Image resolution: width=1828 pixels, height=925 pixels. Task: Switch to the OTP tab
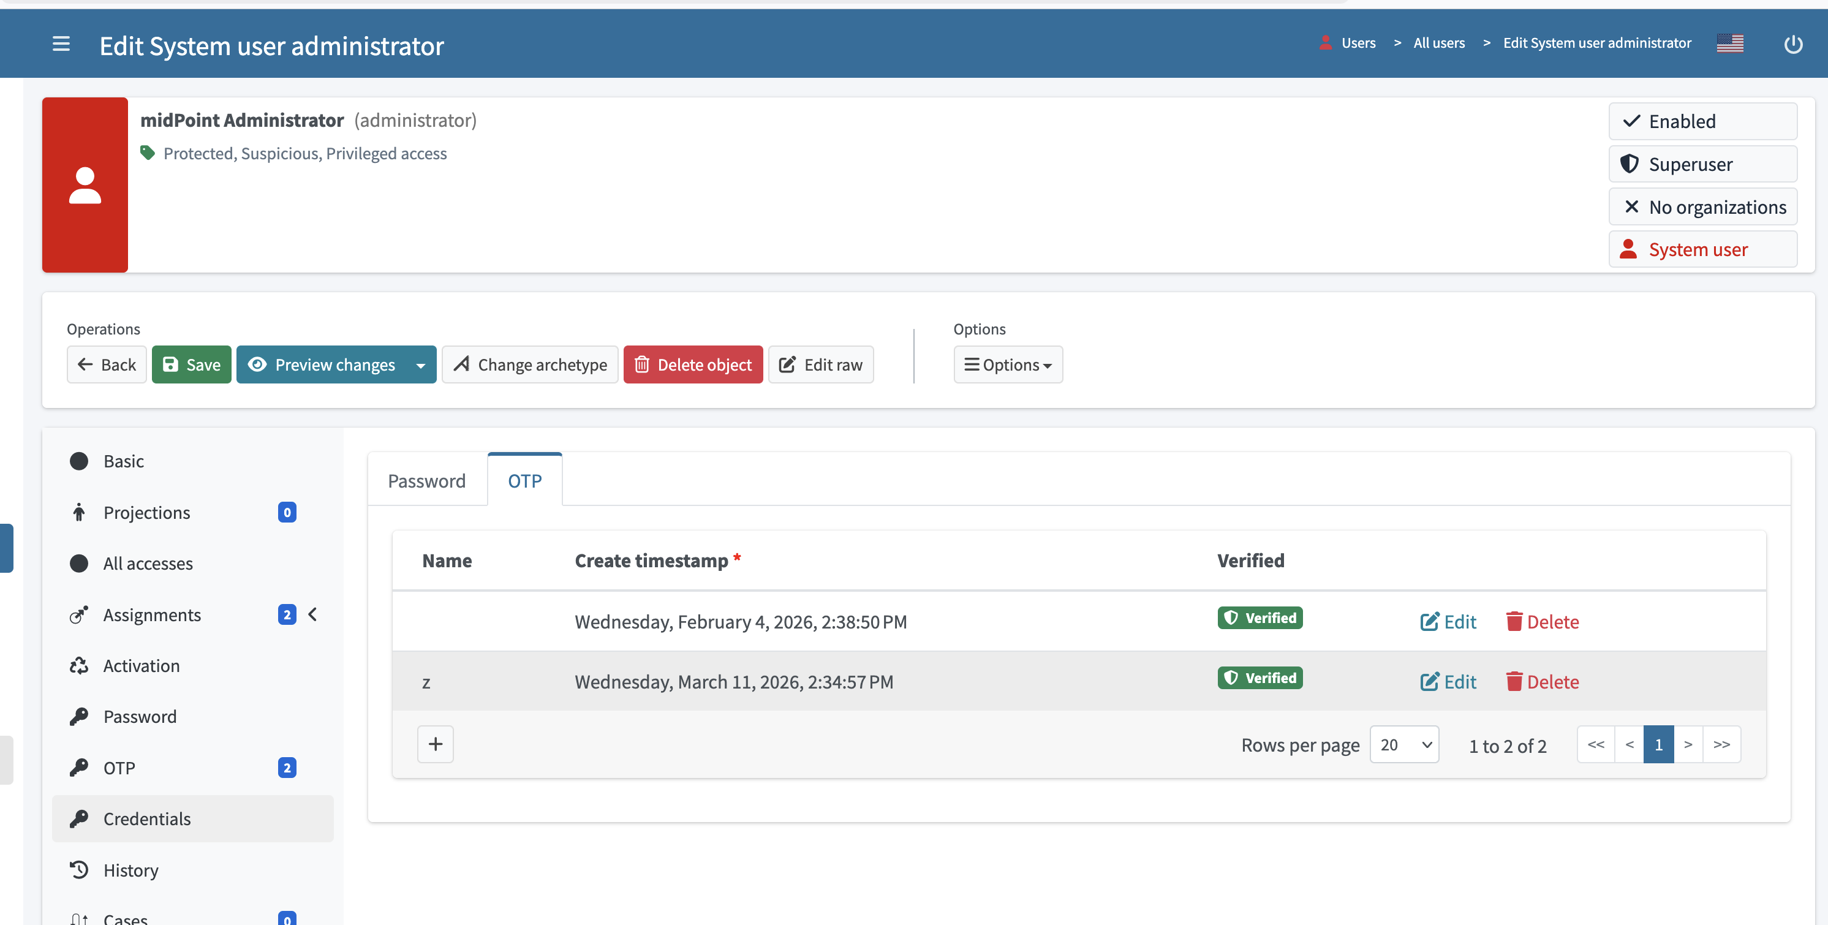(x=525, y=480)
